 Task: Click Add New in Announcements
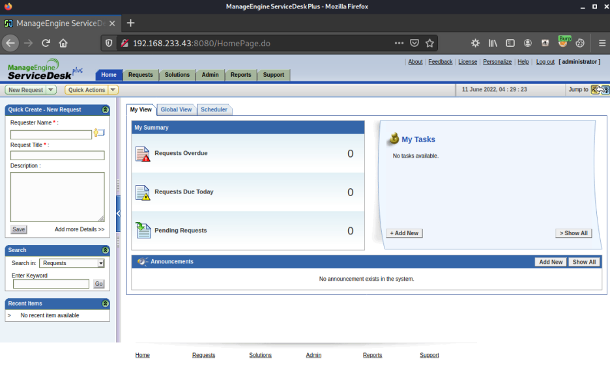(551, 262)
